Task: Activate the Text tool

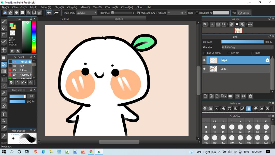Action: 4,114
